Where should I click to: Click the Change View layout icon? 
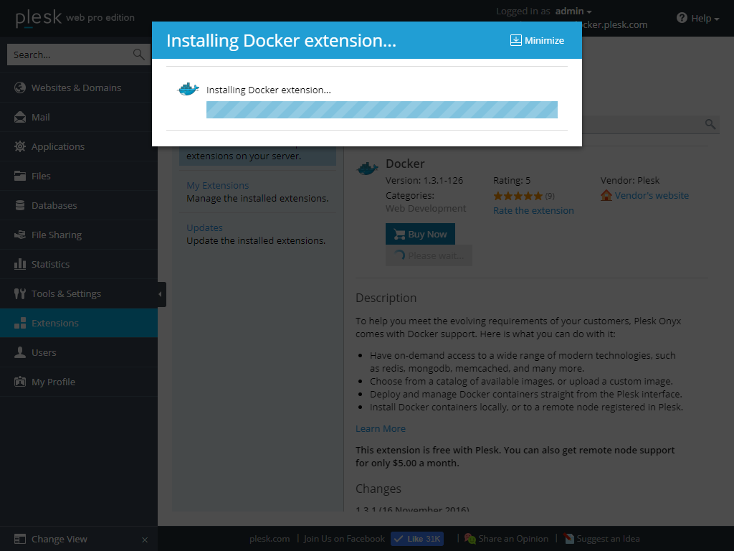pos(19,539)
